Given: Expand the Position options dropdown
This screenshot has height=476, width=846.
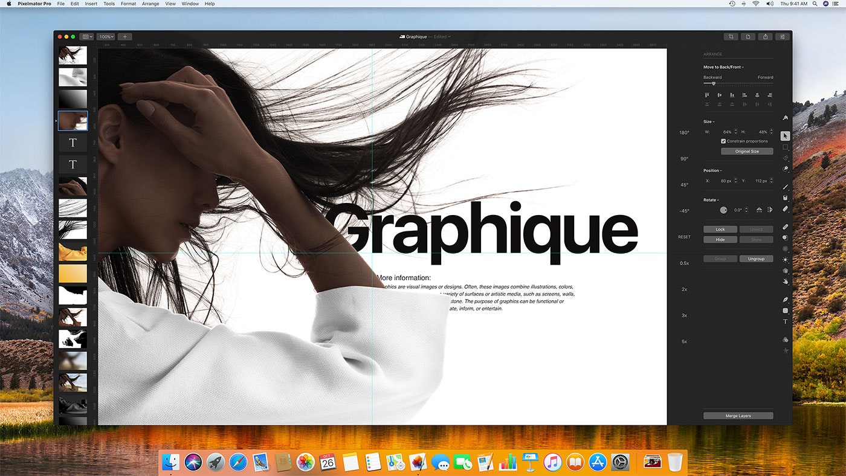Looking at the screenshot, I should click(x=713, y=170).
